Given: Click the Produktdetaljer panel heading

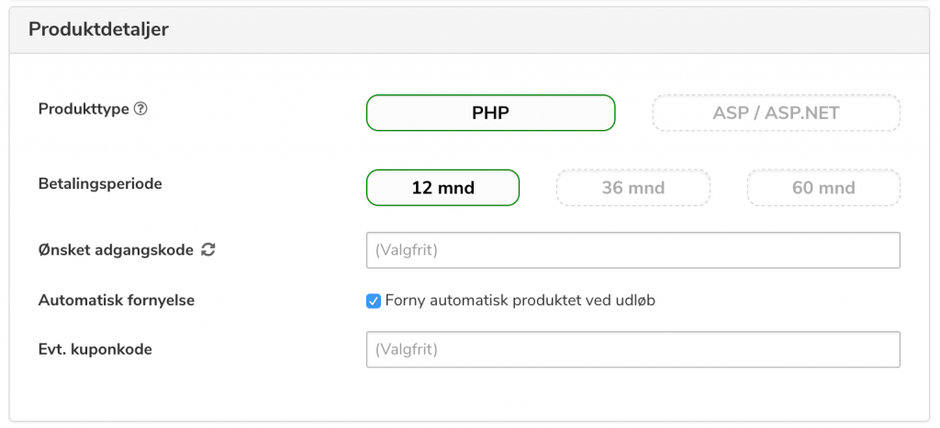Looking at the screenshot, I should (x=98, y=29).
